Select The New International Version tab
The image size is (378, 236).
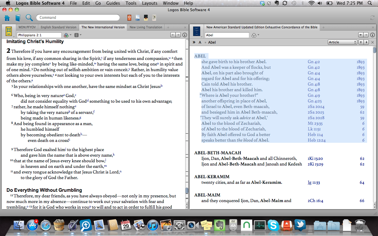point(103,27)
